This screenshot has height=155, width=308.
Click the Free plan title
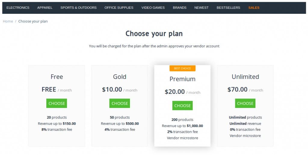[57, 77]
